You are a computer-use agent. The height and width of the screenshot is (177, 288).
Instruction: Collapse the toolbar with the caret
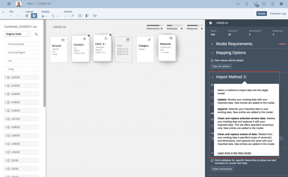[x=3, y=12]
